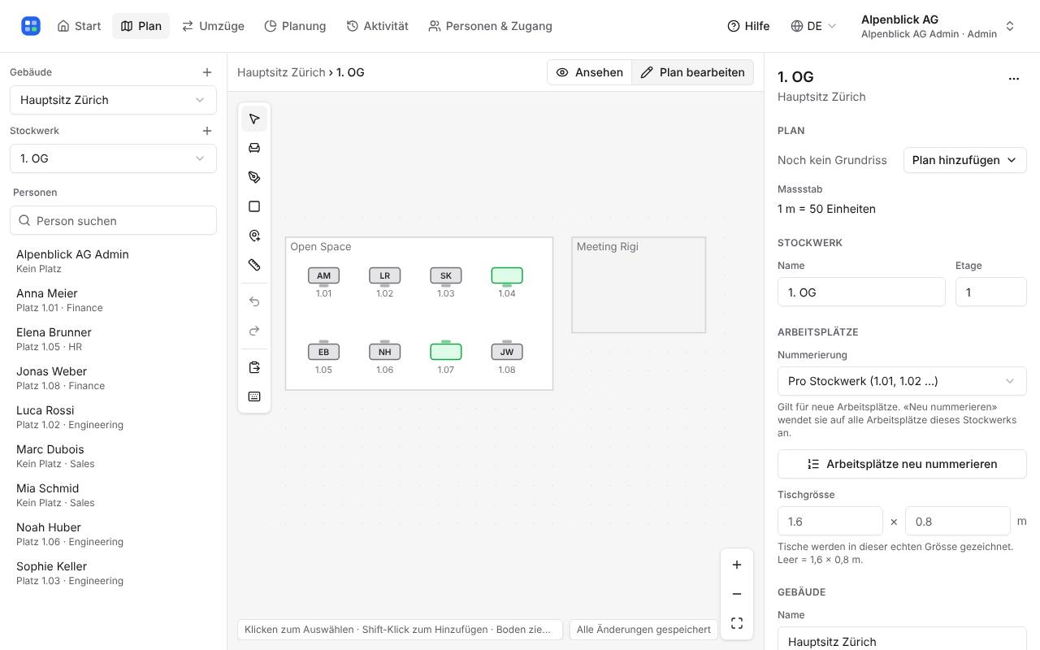
Task: Select the pen drawing tool
Action: [x=254, y=177]
